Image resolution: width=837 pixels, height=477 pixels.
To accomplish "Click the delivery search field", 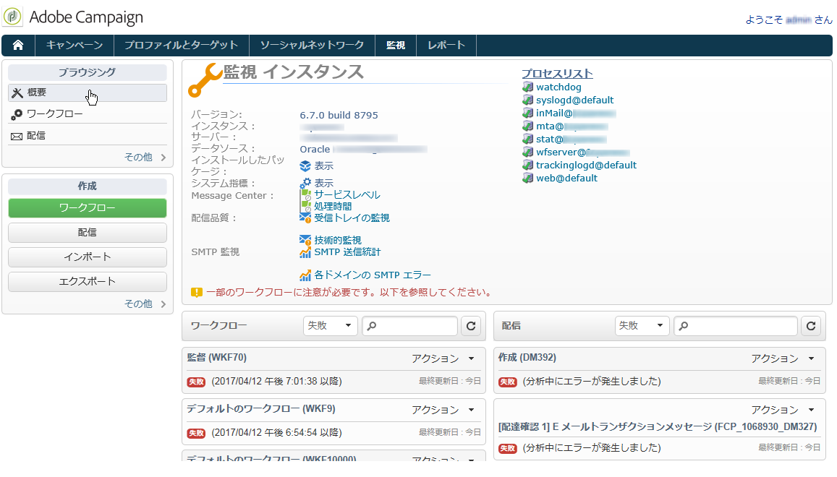I will pos(736,326).
